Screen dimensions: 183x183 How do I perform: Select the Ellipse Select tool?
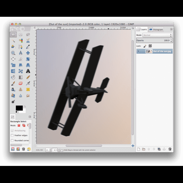tap(20, 34)
